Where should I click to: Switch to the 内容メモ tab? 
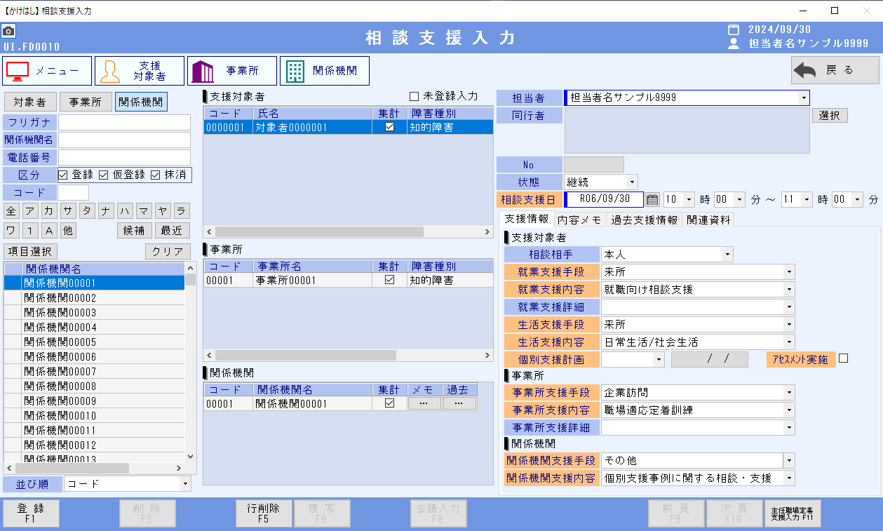(x=579, y=220)
